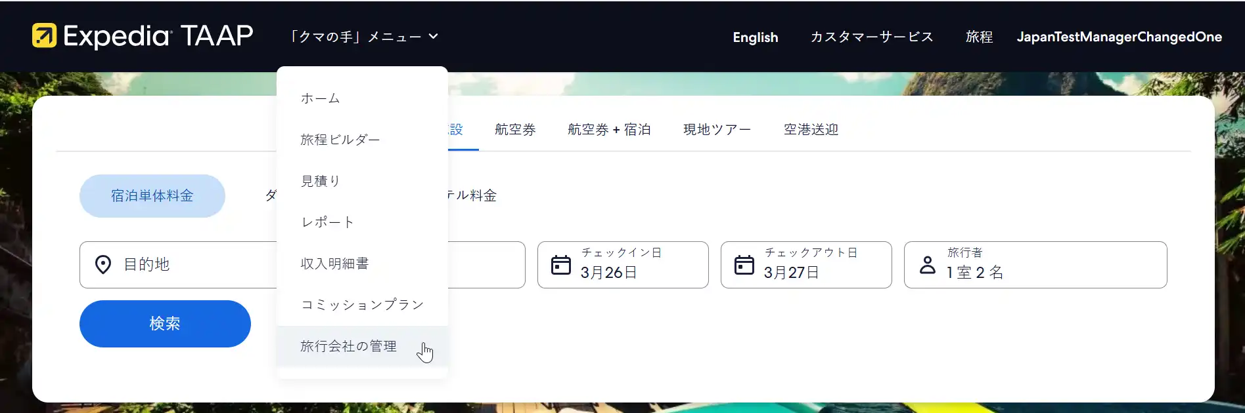Select 宿泊単体料金 rate option
The image size is (1245, 413).
pyautogui.click(x=152, y=196)
